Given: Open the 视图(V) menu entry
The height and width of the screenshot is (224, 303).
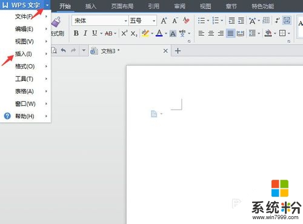Looking at the screenshot, I should [x=25, y=42].
